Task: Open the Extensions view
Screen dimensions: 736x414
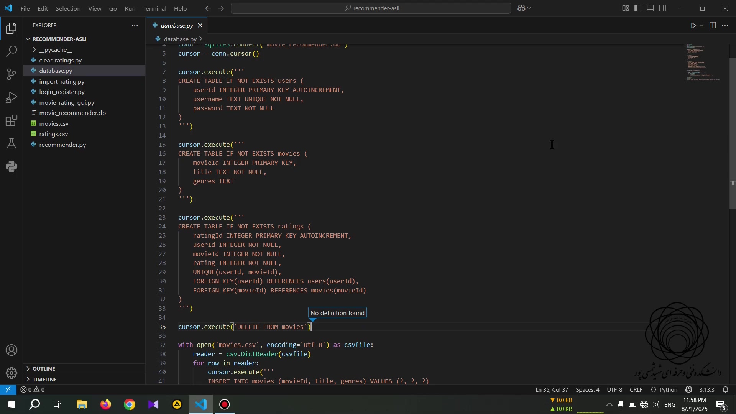Action: (11, 121)
